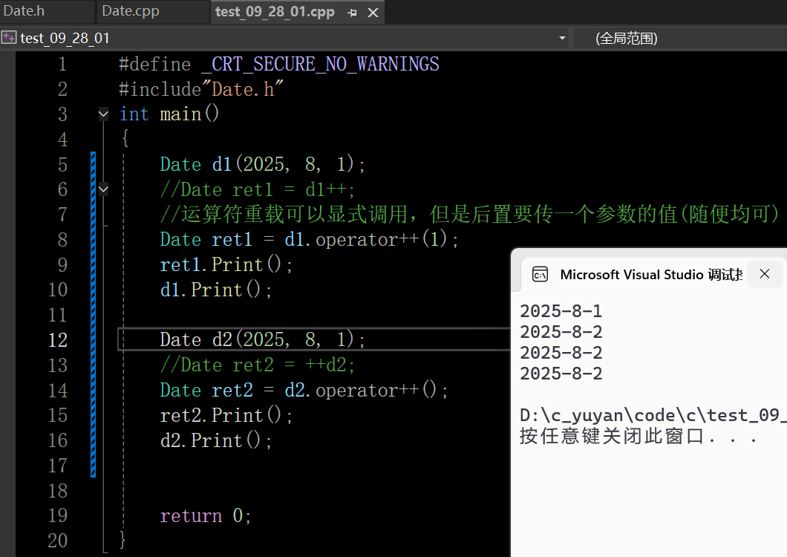
Task: Collapse the main() function block
Action: 103,114
